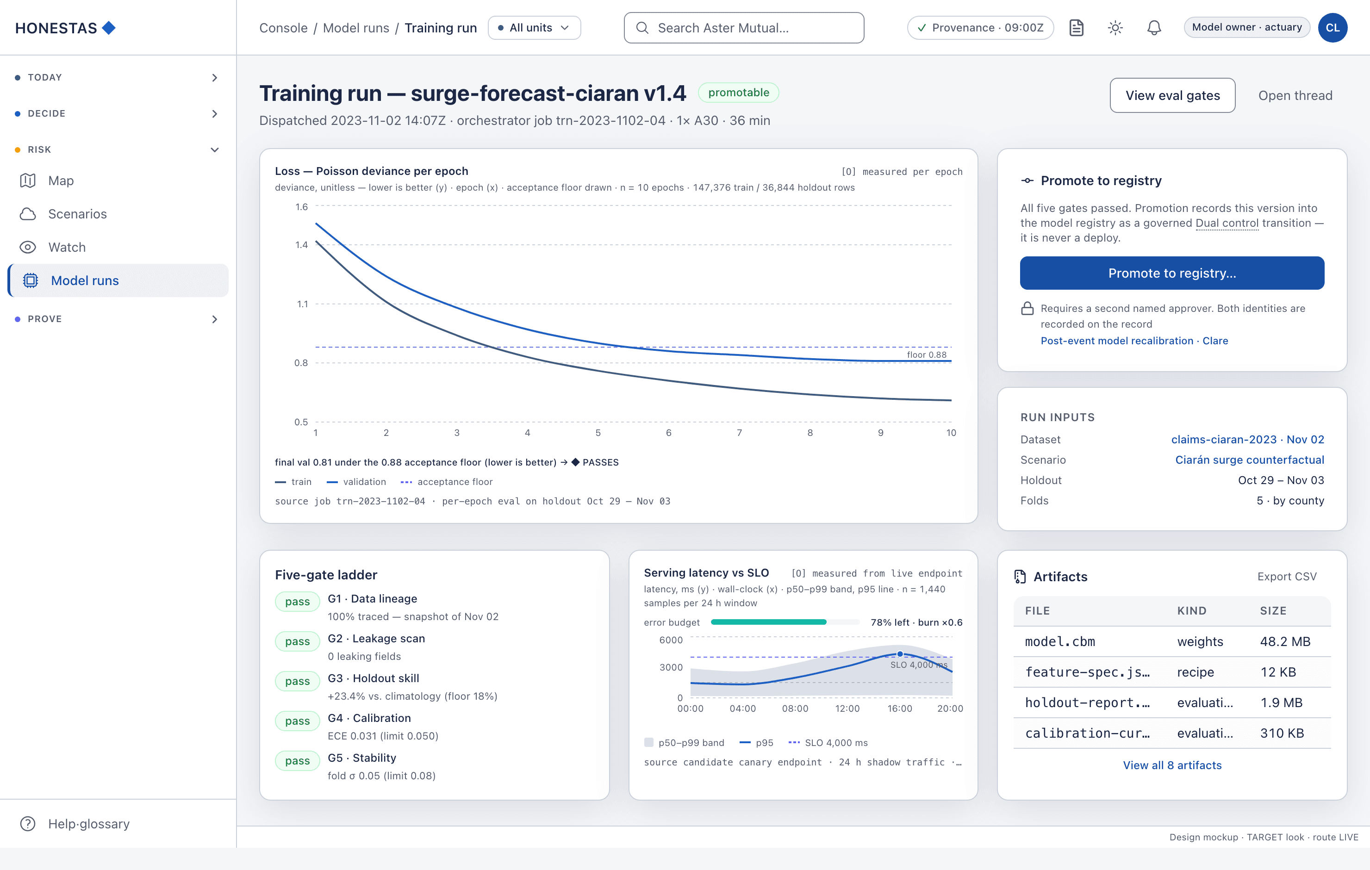Click the Provenance 09:00Z status pill
The width and height of the screenshot is (1370, 870).
[x=980, y=27]
